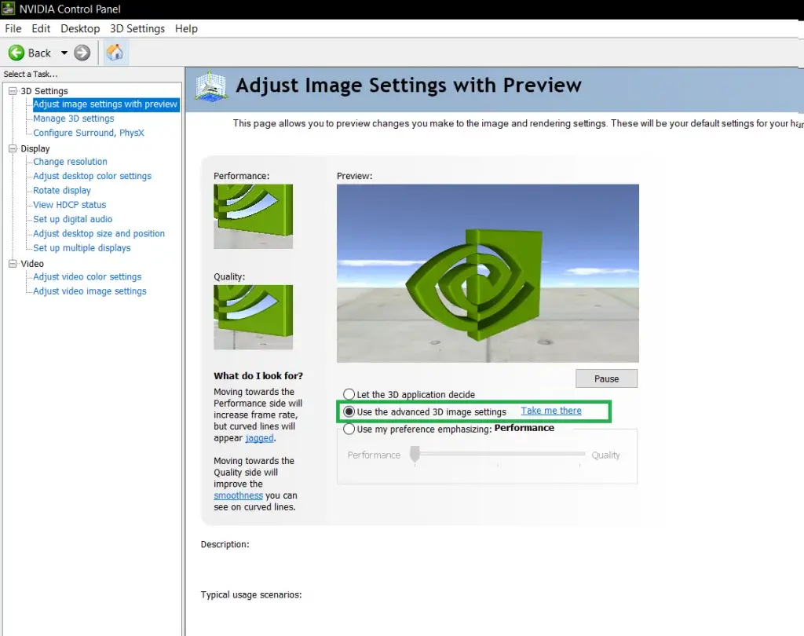The width and height of the screenshot is (804, 636).
Task: Open Adjust video color settings
Action: pyautogui.click(x=87, y=276)
